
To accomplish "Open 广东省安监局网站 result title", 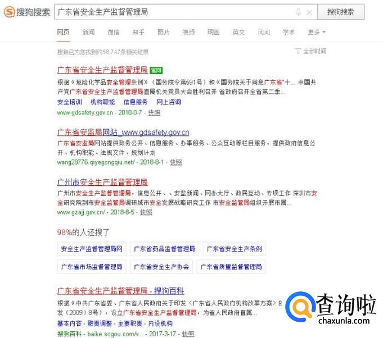I will [123, 133].
